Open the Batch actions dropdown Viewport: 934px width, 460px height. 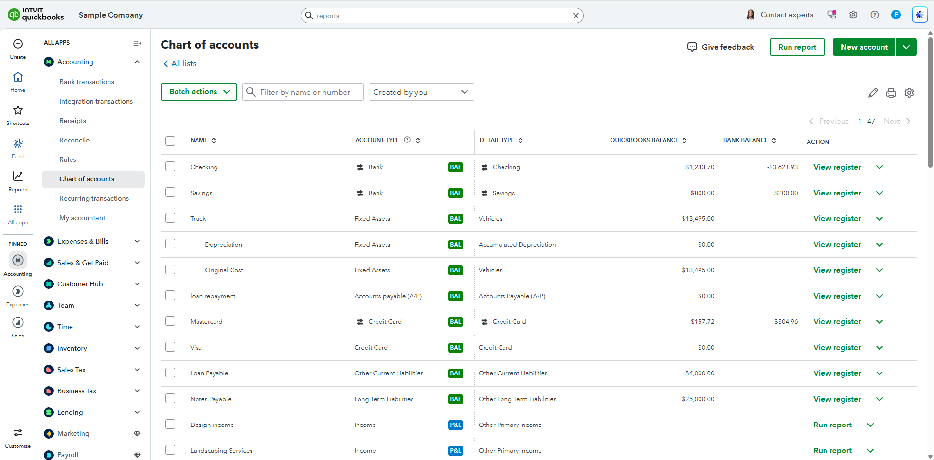point(199,92)
